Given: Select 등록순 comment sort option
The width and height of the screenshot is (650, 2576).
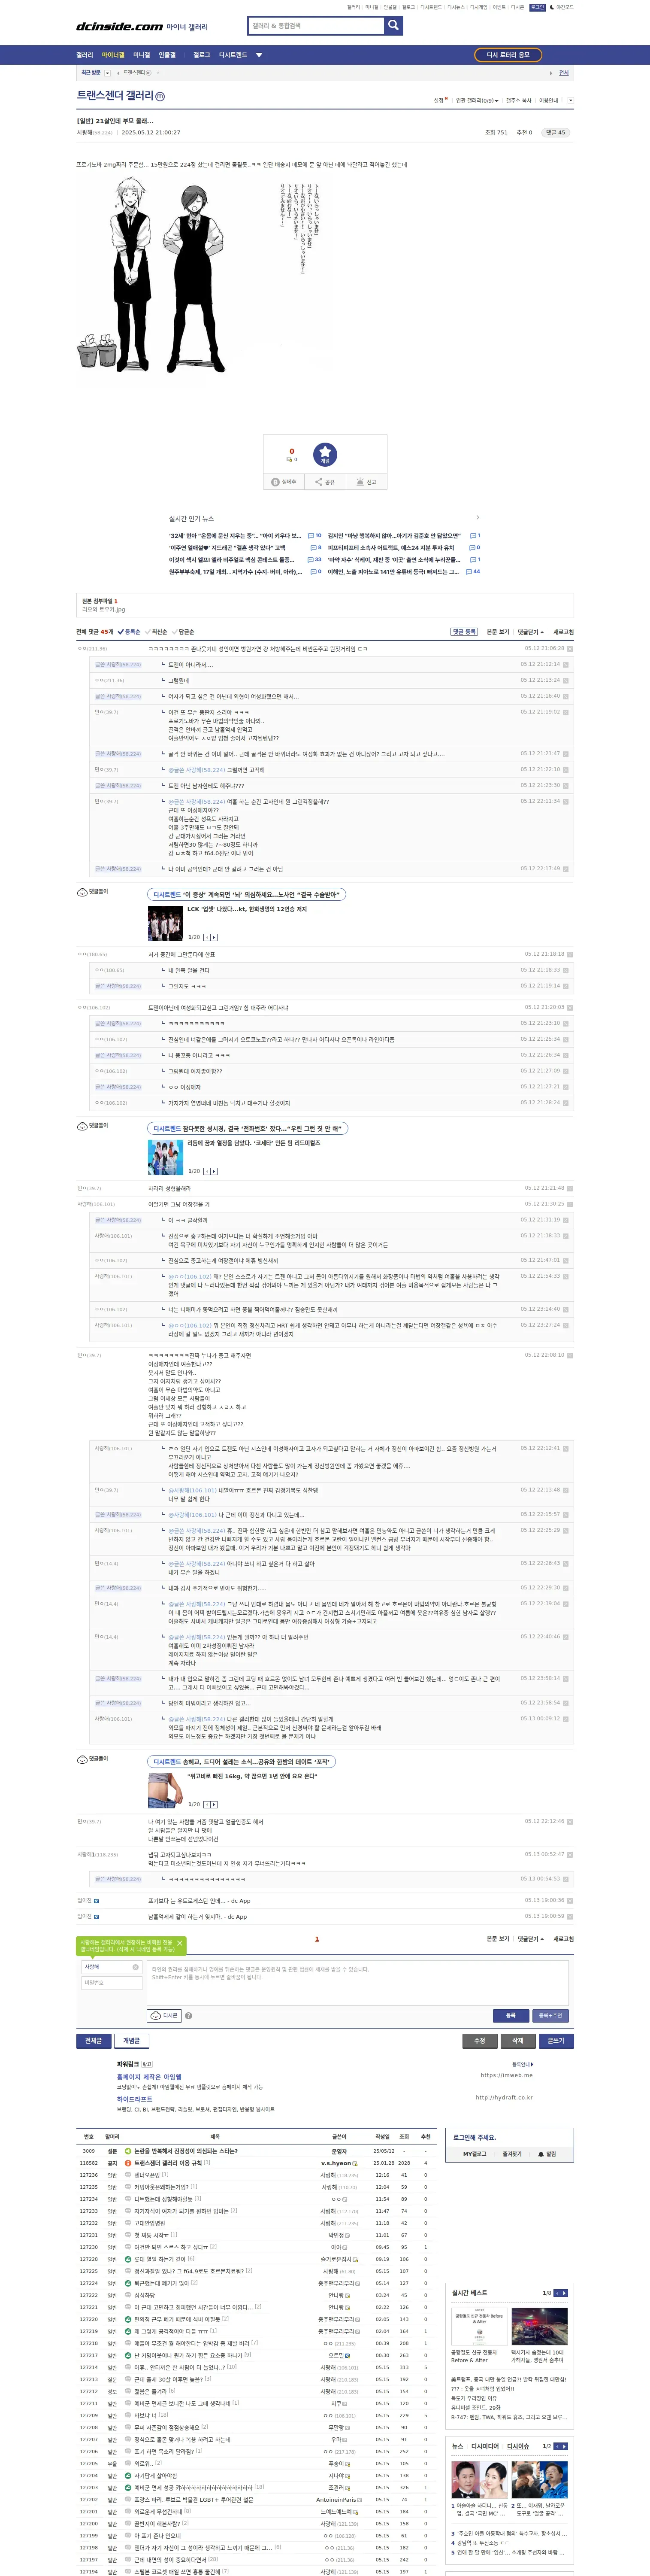Looking at the screenshot, I should coord(130,632).
